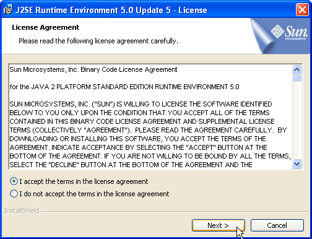Click the license scrollbar thumb
This screenshot has width=312, height=239.
297,78
